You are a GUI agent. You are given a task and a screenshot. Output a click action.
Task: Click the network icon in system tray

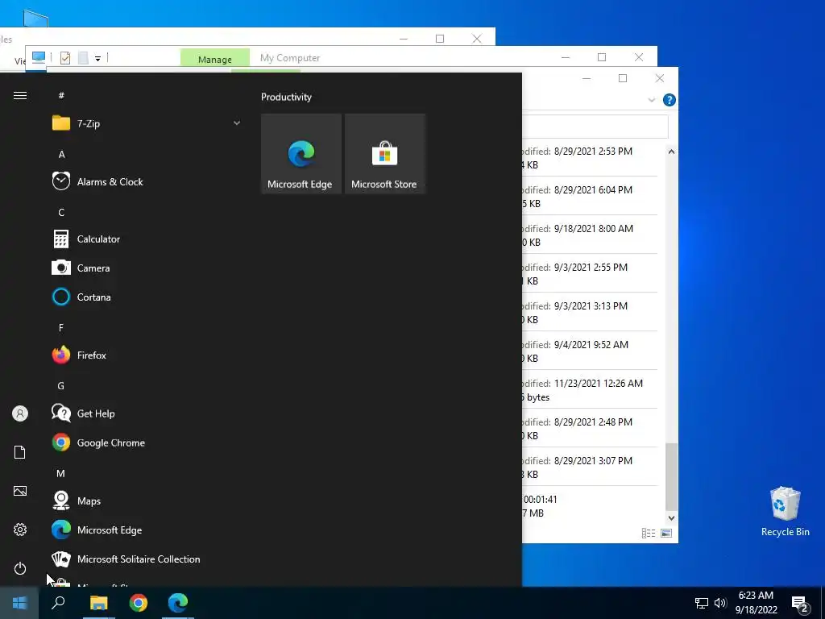[x=702, y=603]
